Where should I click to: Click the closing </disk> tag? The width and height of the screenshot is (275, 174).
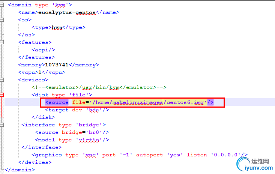pos(43,117)
